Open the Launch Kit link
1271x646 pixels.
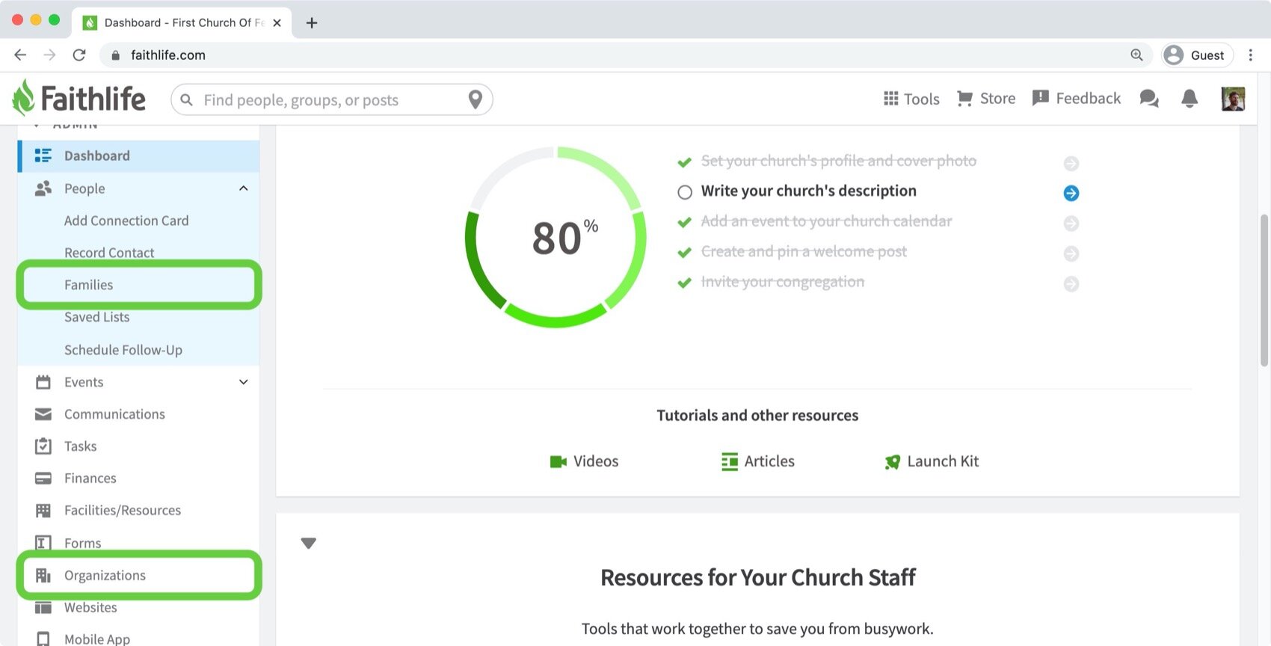click(932, 461)
